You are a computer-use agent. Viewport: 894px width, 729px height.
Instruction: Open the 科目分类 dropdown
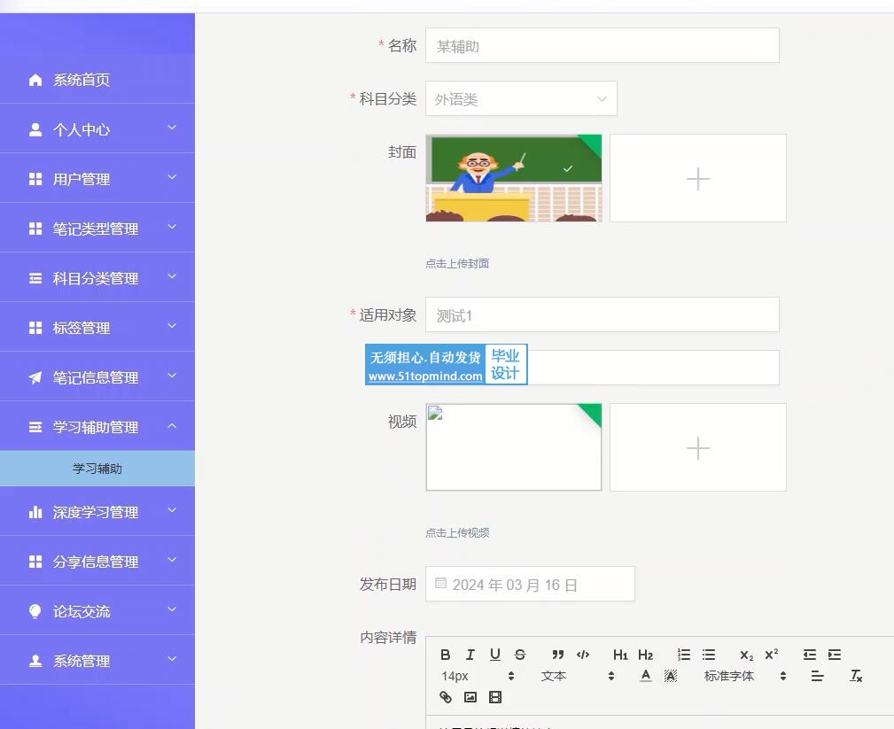pyautogui.click(x=521, y=99)
